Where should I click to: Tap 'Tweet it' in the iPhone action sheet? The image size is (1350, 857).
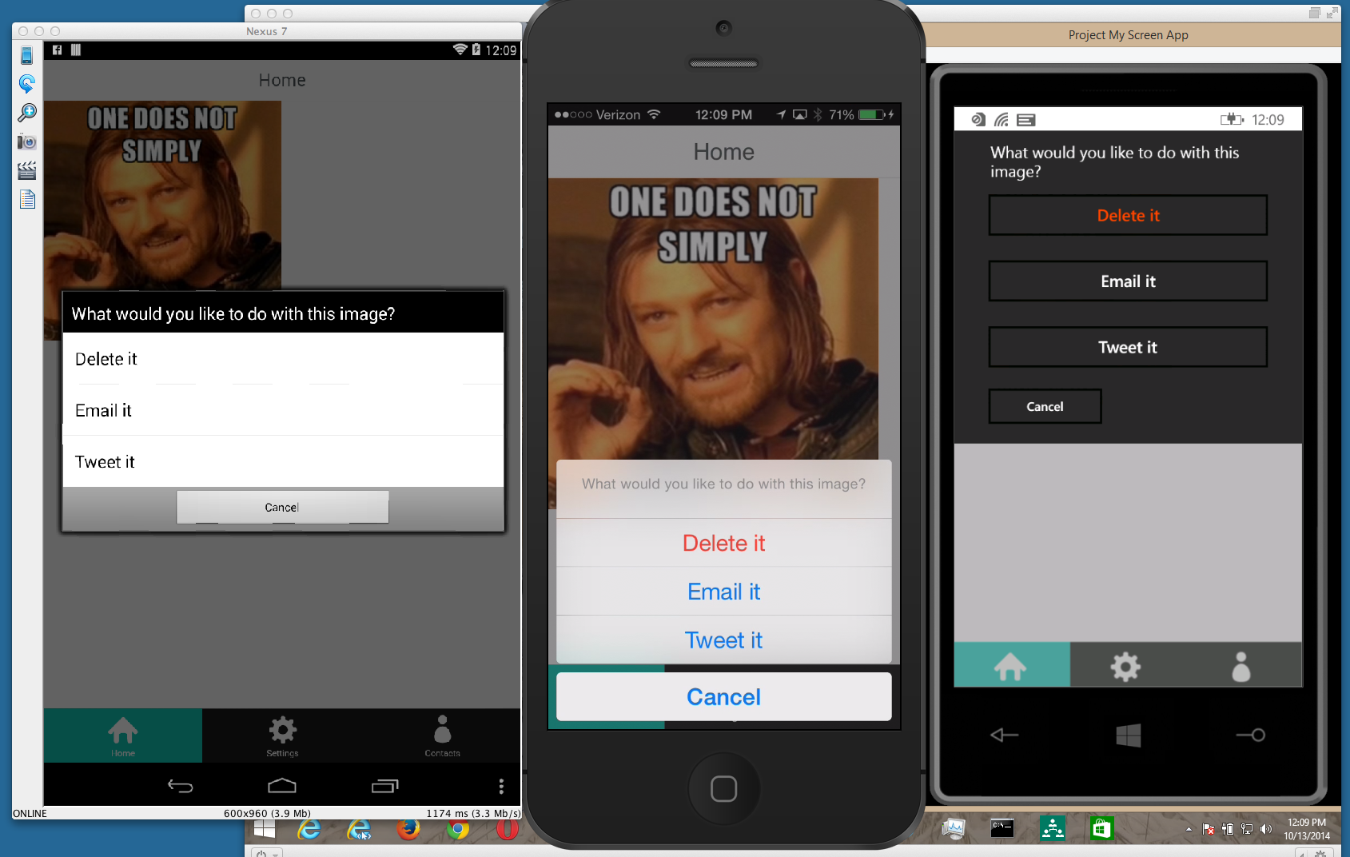click(724, 640)
